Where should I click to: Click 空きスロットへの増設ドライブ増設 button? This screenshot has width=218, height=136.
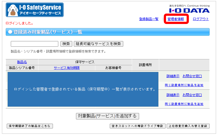138,126
